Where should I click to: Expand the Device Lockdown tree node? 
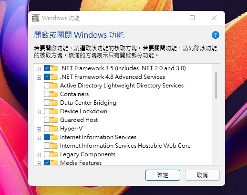click(x=39, y=112)
